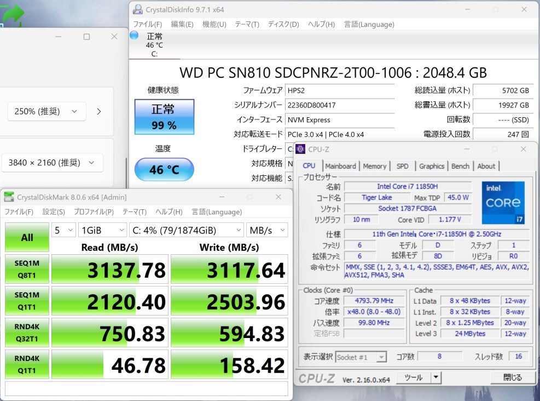Click the CPU-Z app icon in title bar
The height and width of the screenshot is (401, 540).
(x=300, y=149)
